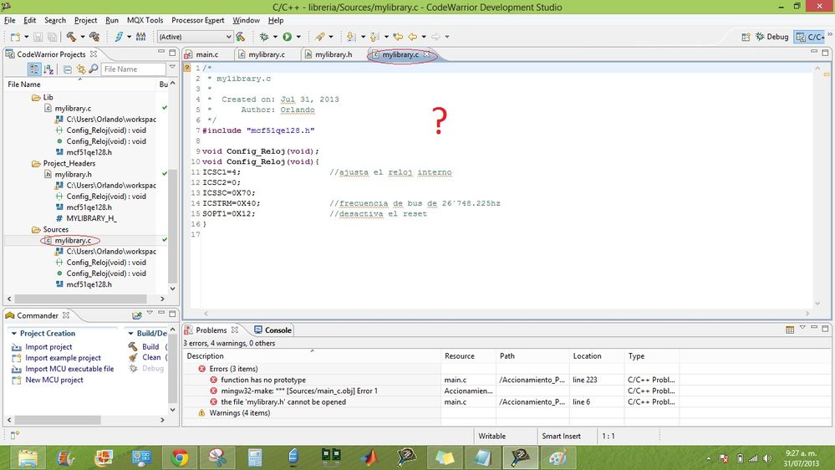Open dropdown arrow next to Run icon
Image resolution: width=835 pixels, height=470 pixels.
(x=298, y=37)
